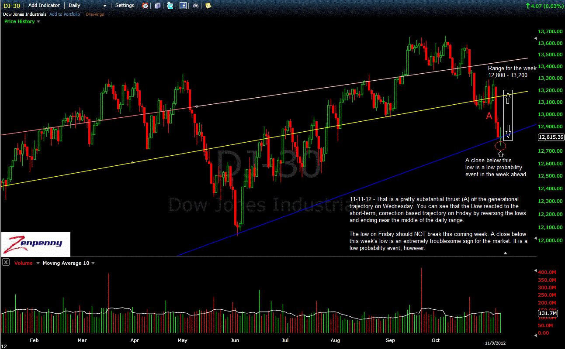This screenshot has width=565, height=349.
Task: Click the Oct label on time axis
Action: click(x=436, y=340)
